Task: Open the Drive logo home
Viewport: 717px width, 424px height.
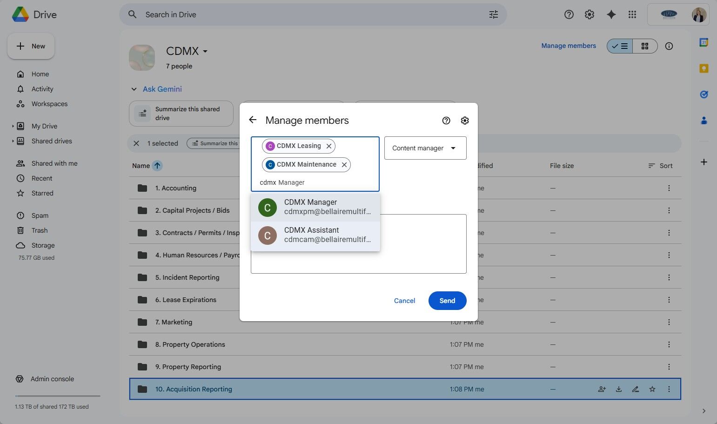Action: [x=34, y=14]
